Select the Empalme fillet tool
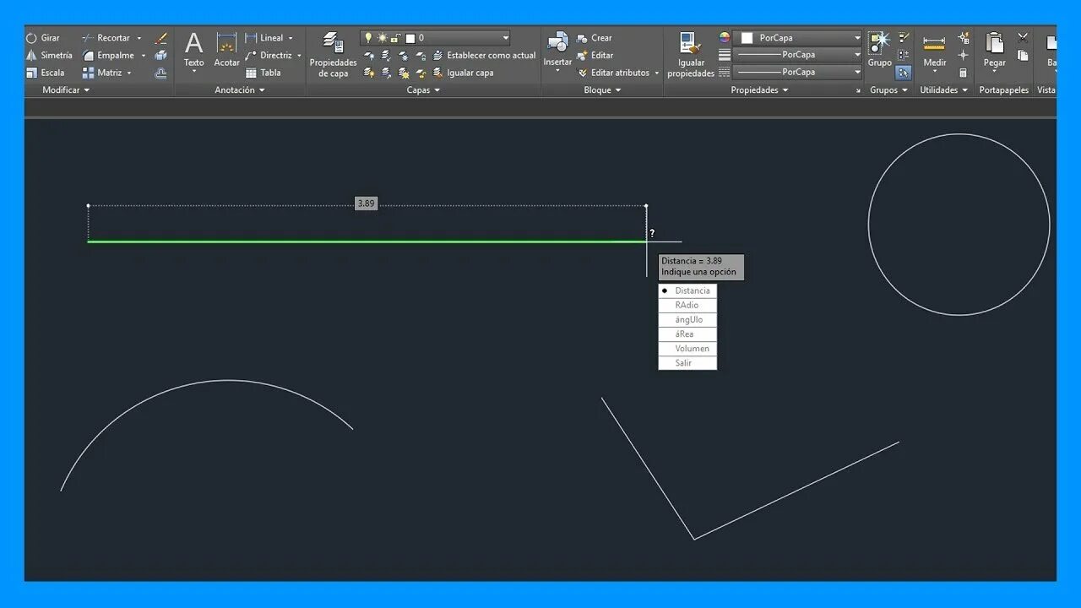The width and height of the screenshot is (1081, 608). tap(108, 55)
